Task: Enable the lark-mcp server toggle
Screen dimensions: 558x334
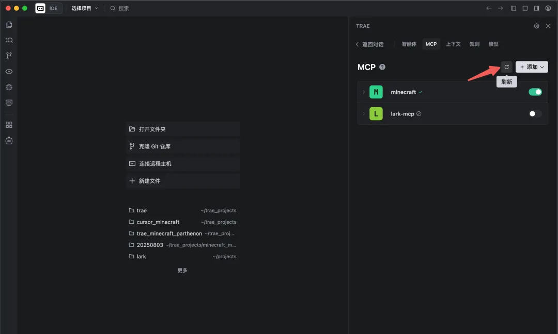Action: point(535,113)
